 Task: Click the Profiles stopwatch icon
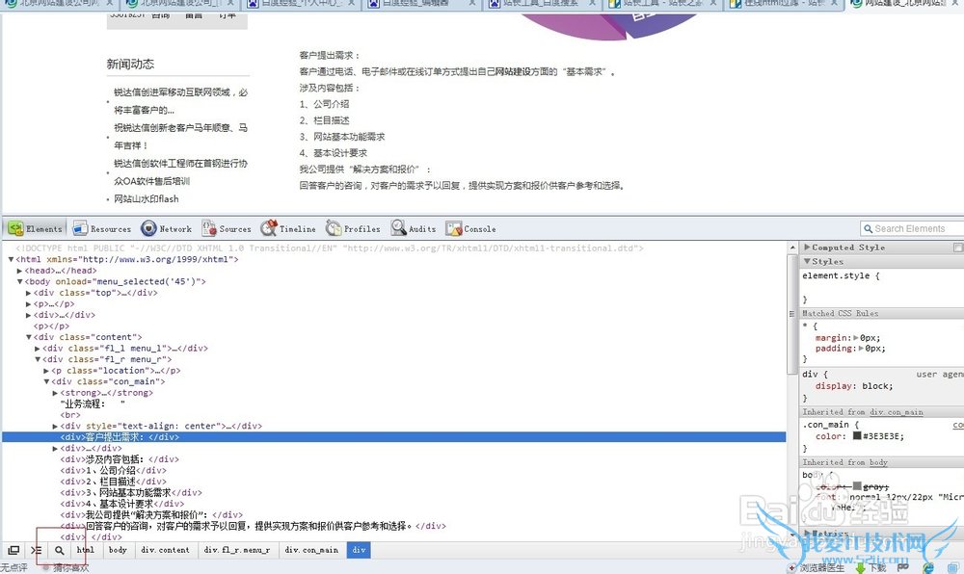click(x=334, y=228)
